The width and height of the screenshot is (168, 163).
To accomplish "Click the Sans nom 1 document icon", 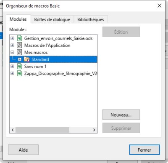I will 19,67.
